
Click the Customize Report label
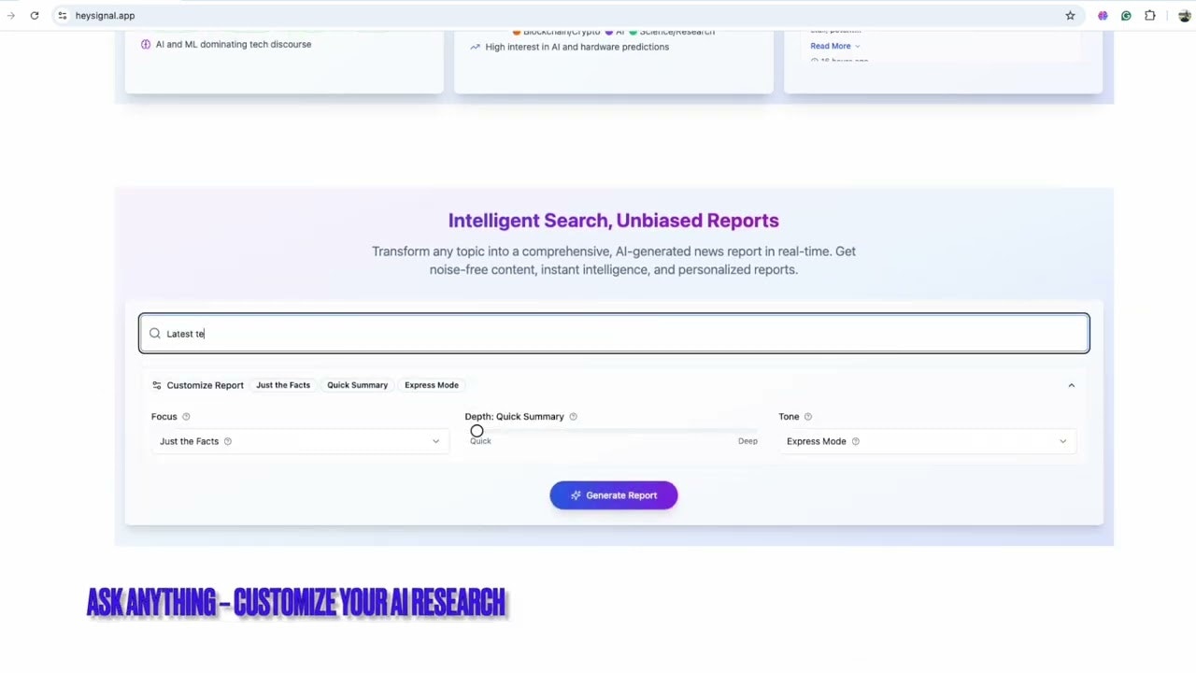pyautogui.click(x=205, y=385)
